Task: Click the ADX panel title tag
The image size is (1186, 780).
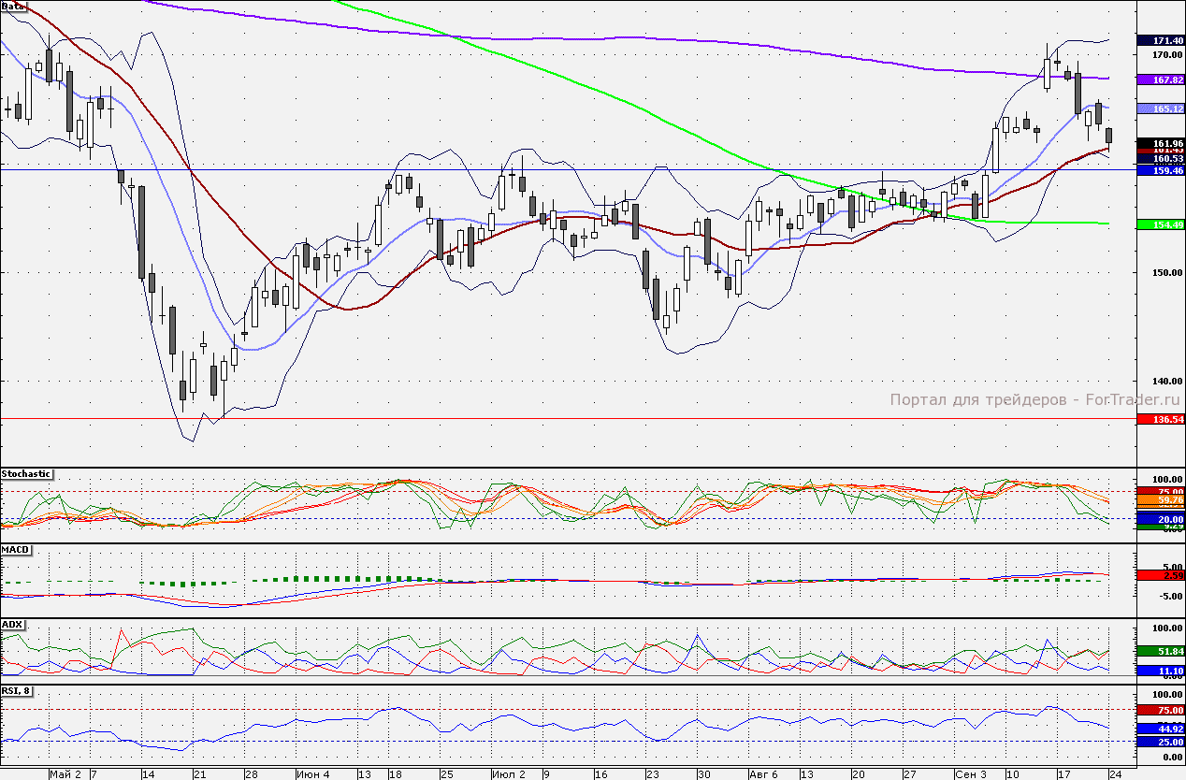Action: tap(12, 624)
